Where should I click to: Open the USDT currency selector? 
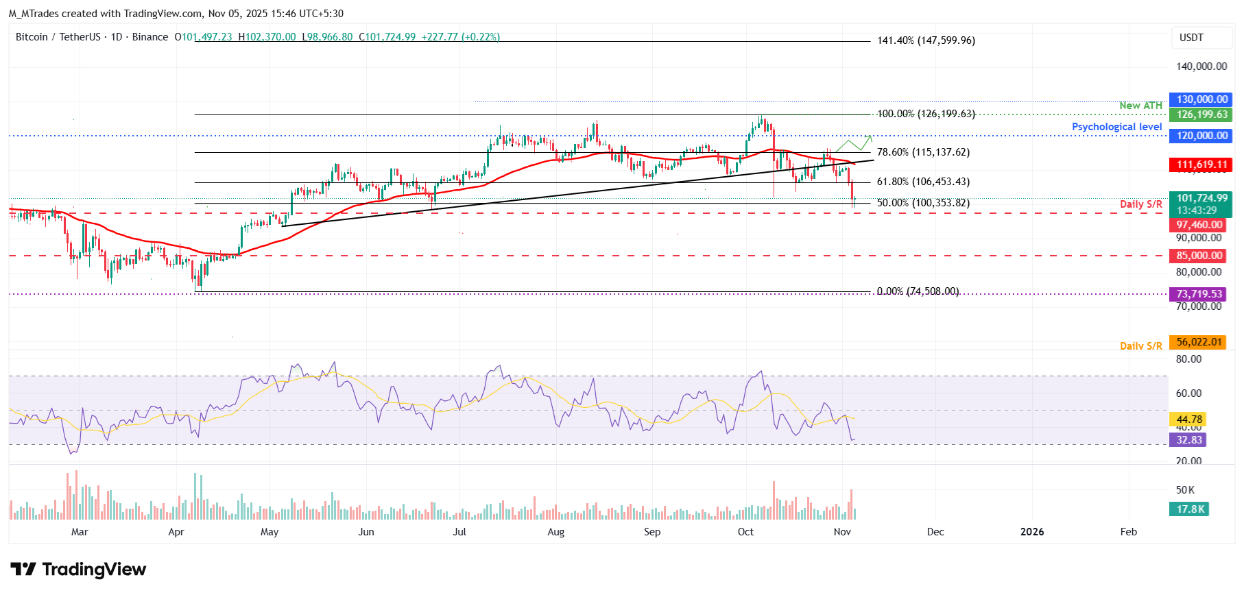tap(1191, 38)
